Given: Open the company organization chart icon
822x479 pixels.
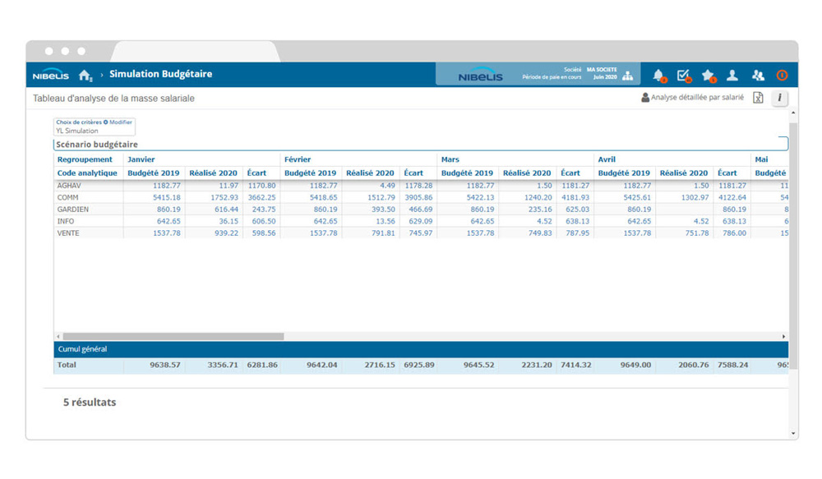Looking at the screenshot, I should coord(628,76).
